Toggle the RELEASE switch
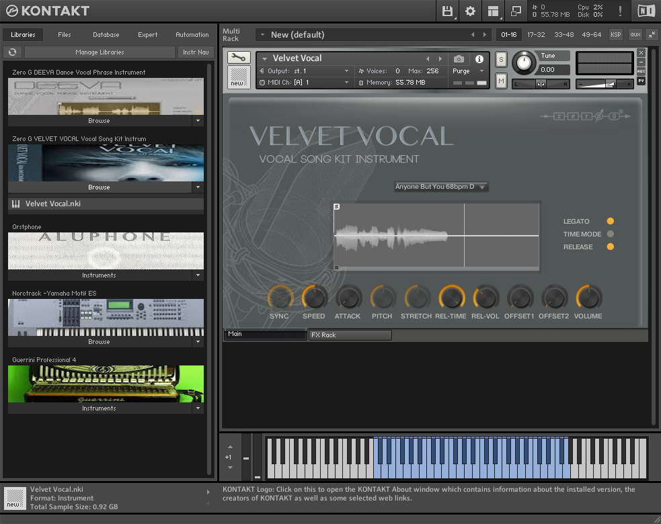This screenshot has height=524, width=661. (610, 247)
